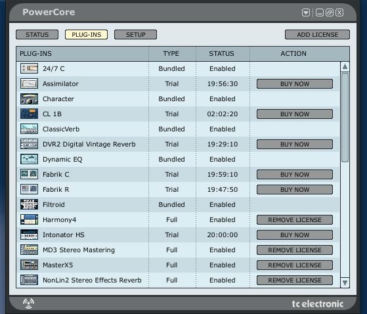The image size is (367, 314).
Task: Select the MD3 Stereo Mastering name
Action: [79, 250]
